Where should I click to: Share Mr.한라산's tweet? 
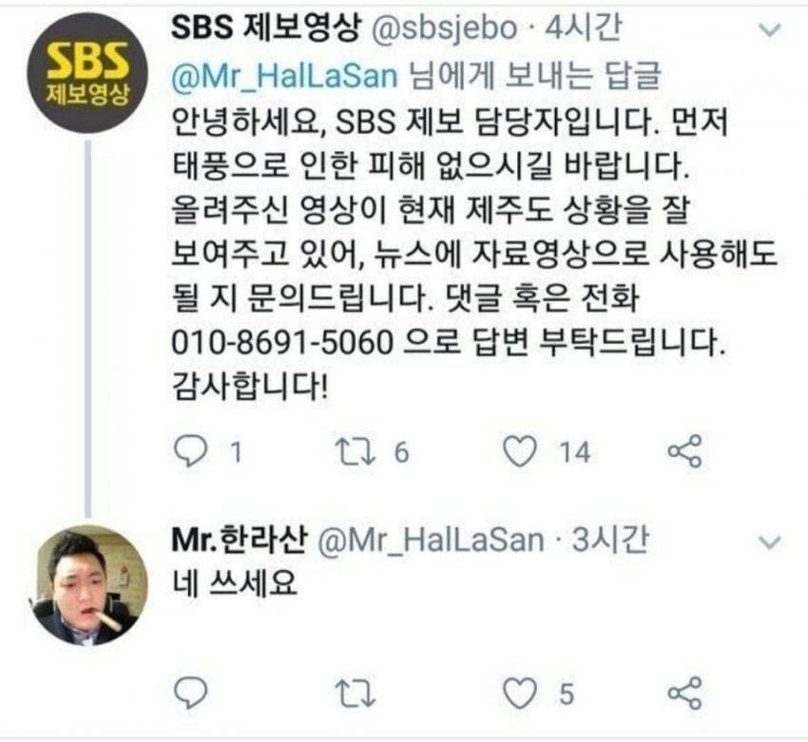pyautogui.click(x=684, y=693)
